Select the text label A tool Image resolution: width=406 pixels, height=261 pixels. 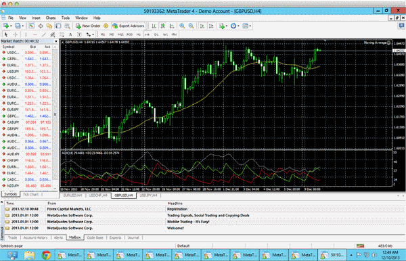tap(70, 34)
